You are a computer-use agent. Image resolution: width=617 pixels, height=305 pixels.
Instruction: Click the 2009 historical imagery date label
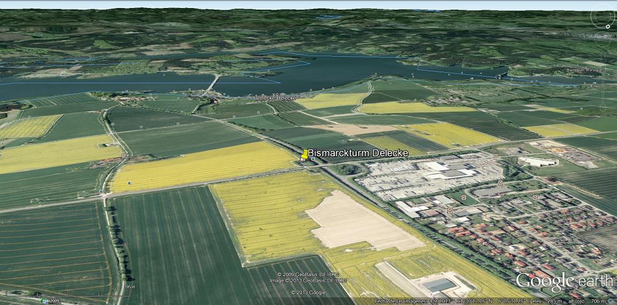click(x=55, y=301)
